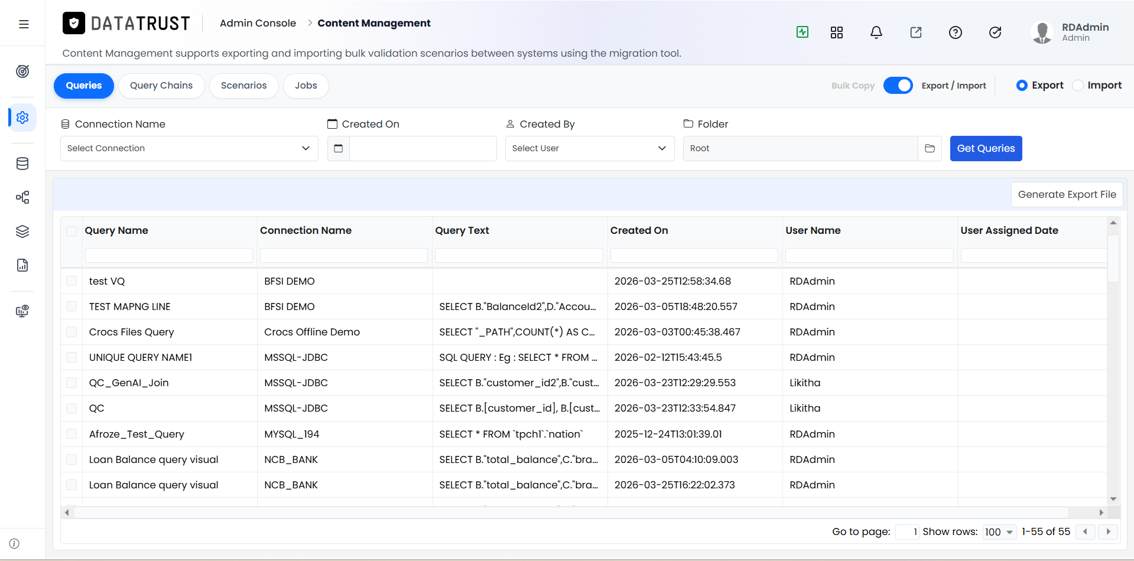Click the Admin Console breadcrumb
The height and width of the screenshot is (561, 1134).
(x=258, y=23)
